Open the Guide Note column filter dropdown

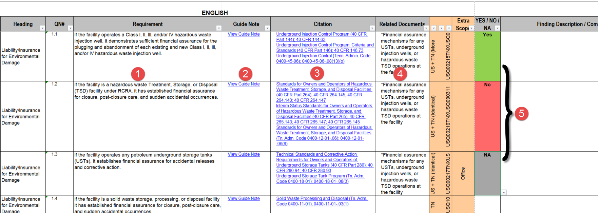click(267, 28)
